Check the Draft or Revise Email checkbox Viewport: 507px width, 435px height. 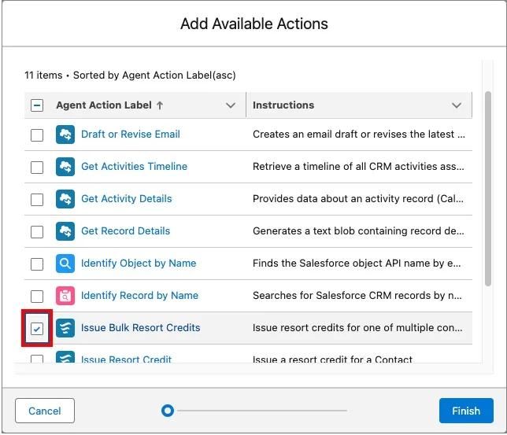tap(37, 135)
